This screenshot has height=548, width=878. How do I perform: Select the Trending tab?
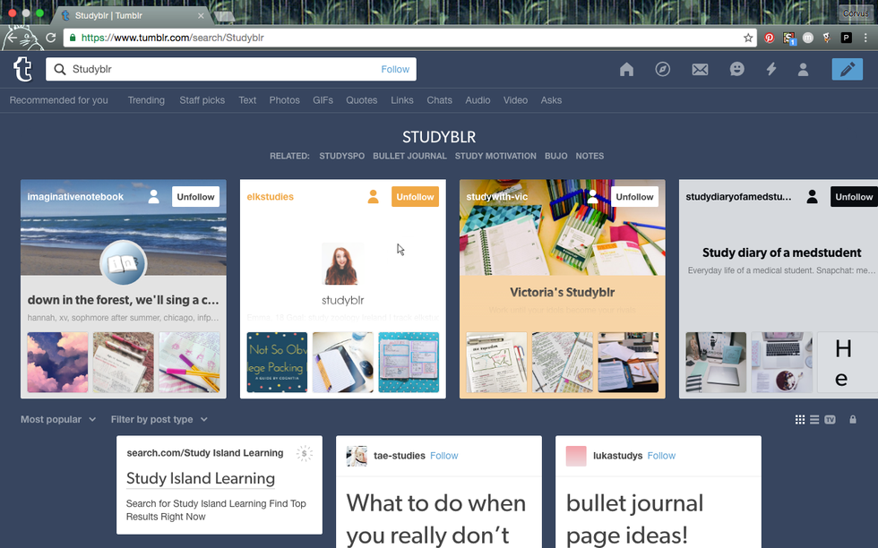tap(146, 100)
